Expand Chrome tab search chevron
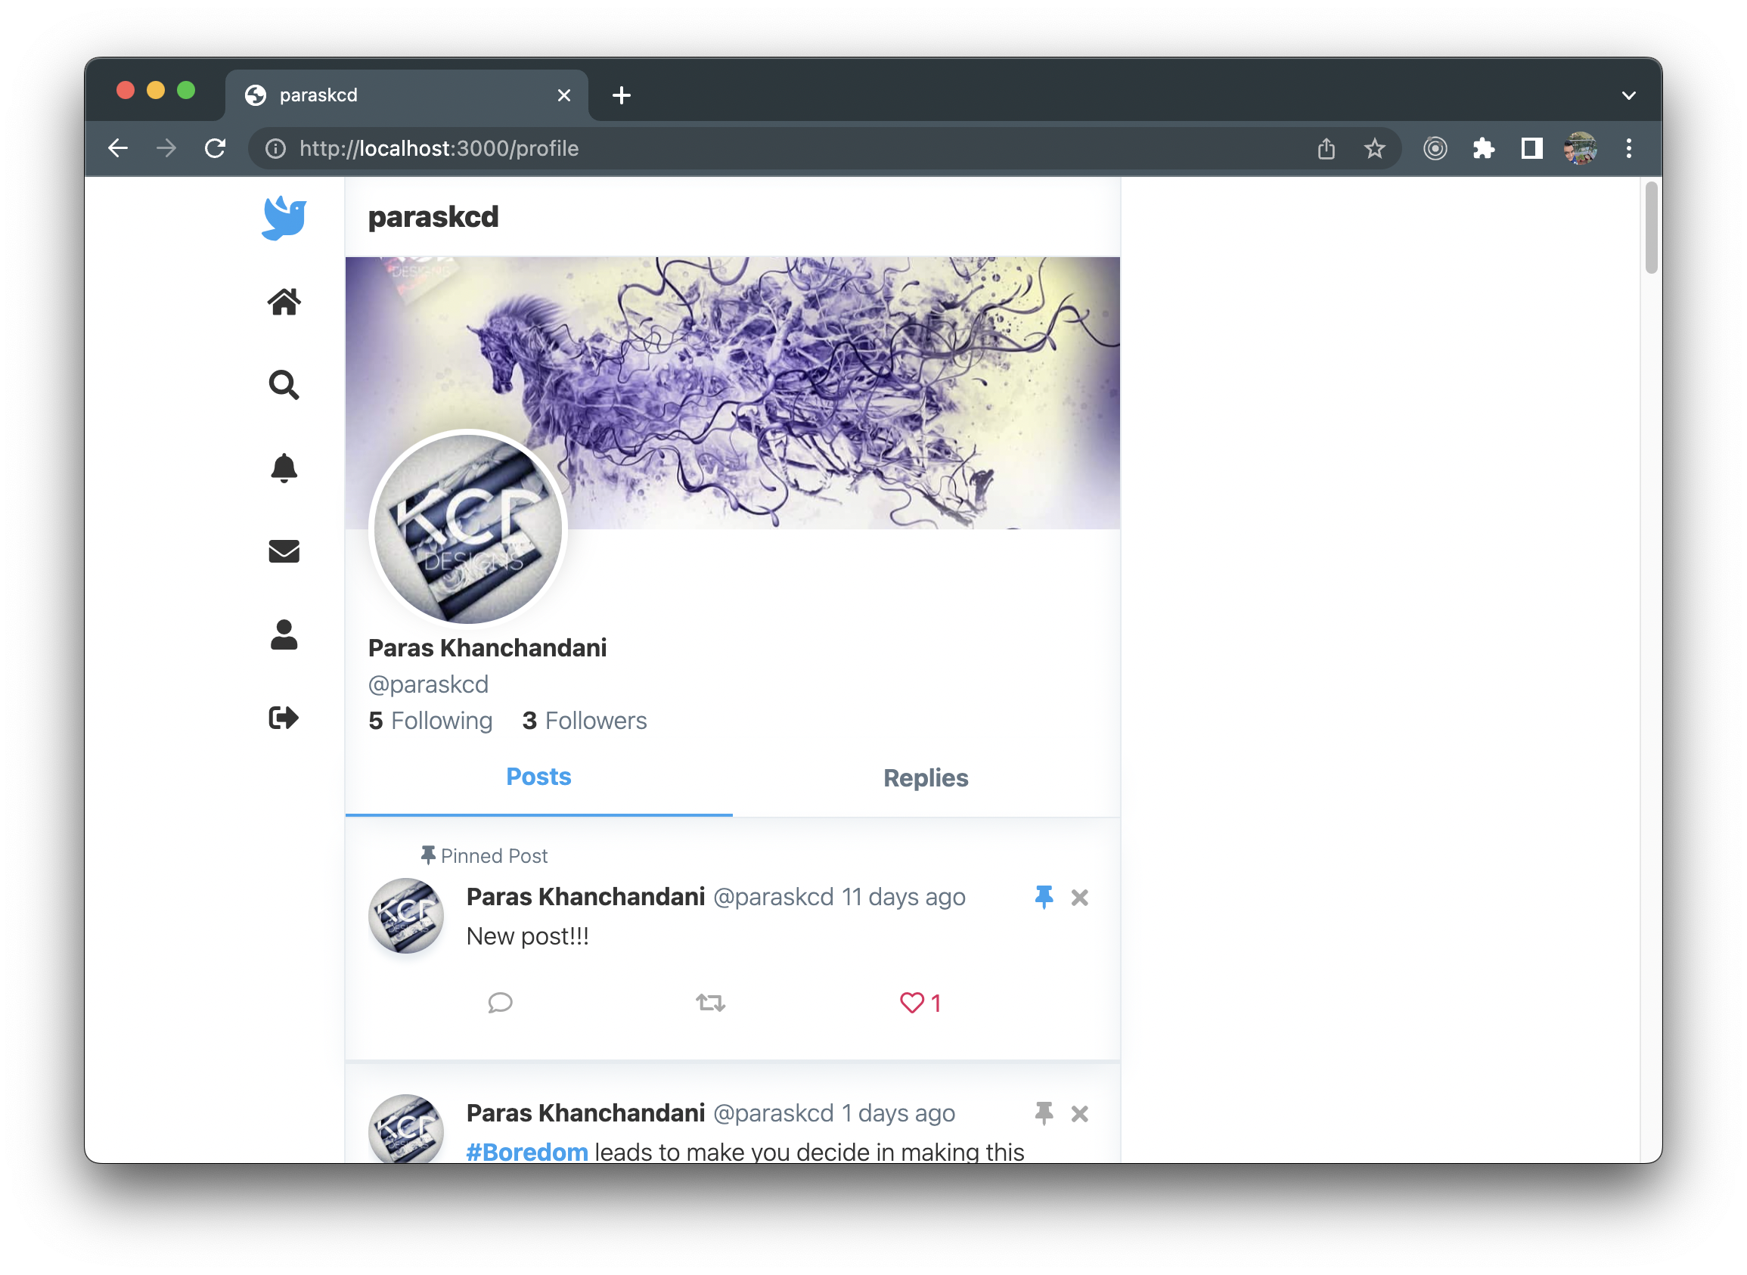 click(1628, 96)
